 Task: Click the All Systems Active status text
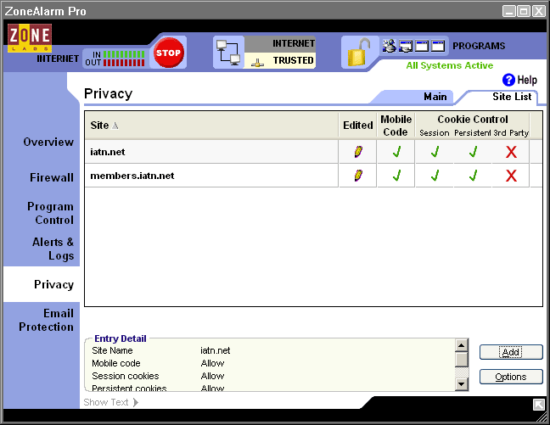449,65
